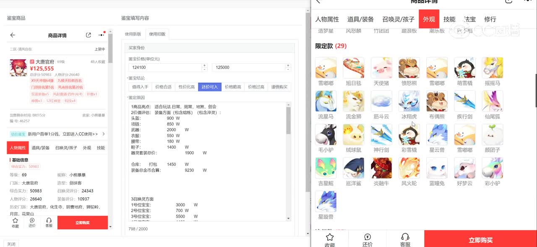Select the 萌雪橇 penguin icon
Image resolution: width=537 pixels, height=247 pixels.
tap(464, 68)
